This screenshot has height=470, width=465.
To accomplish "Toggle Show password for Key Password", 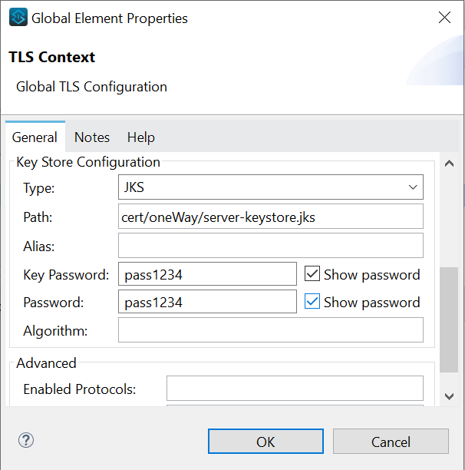I will tap(312, 274).
